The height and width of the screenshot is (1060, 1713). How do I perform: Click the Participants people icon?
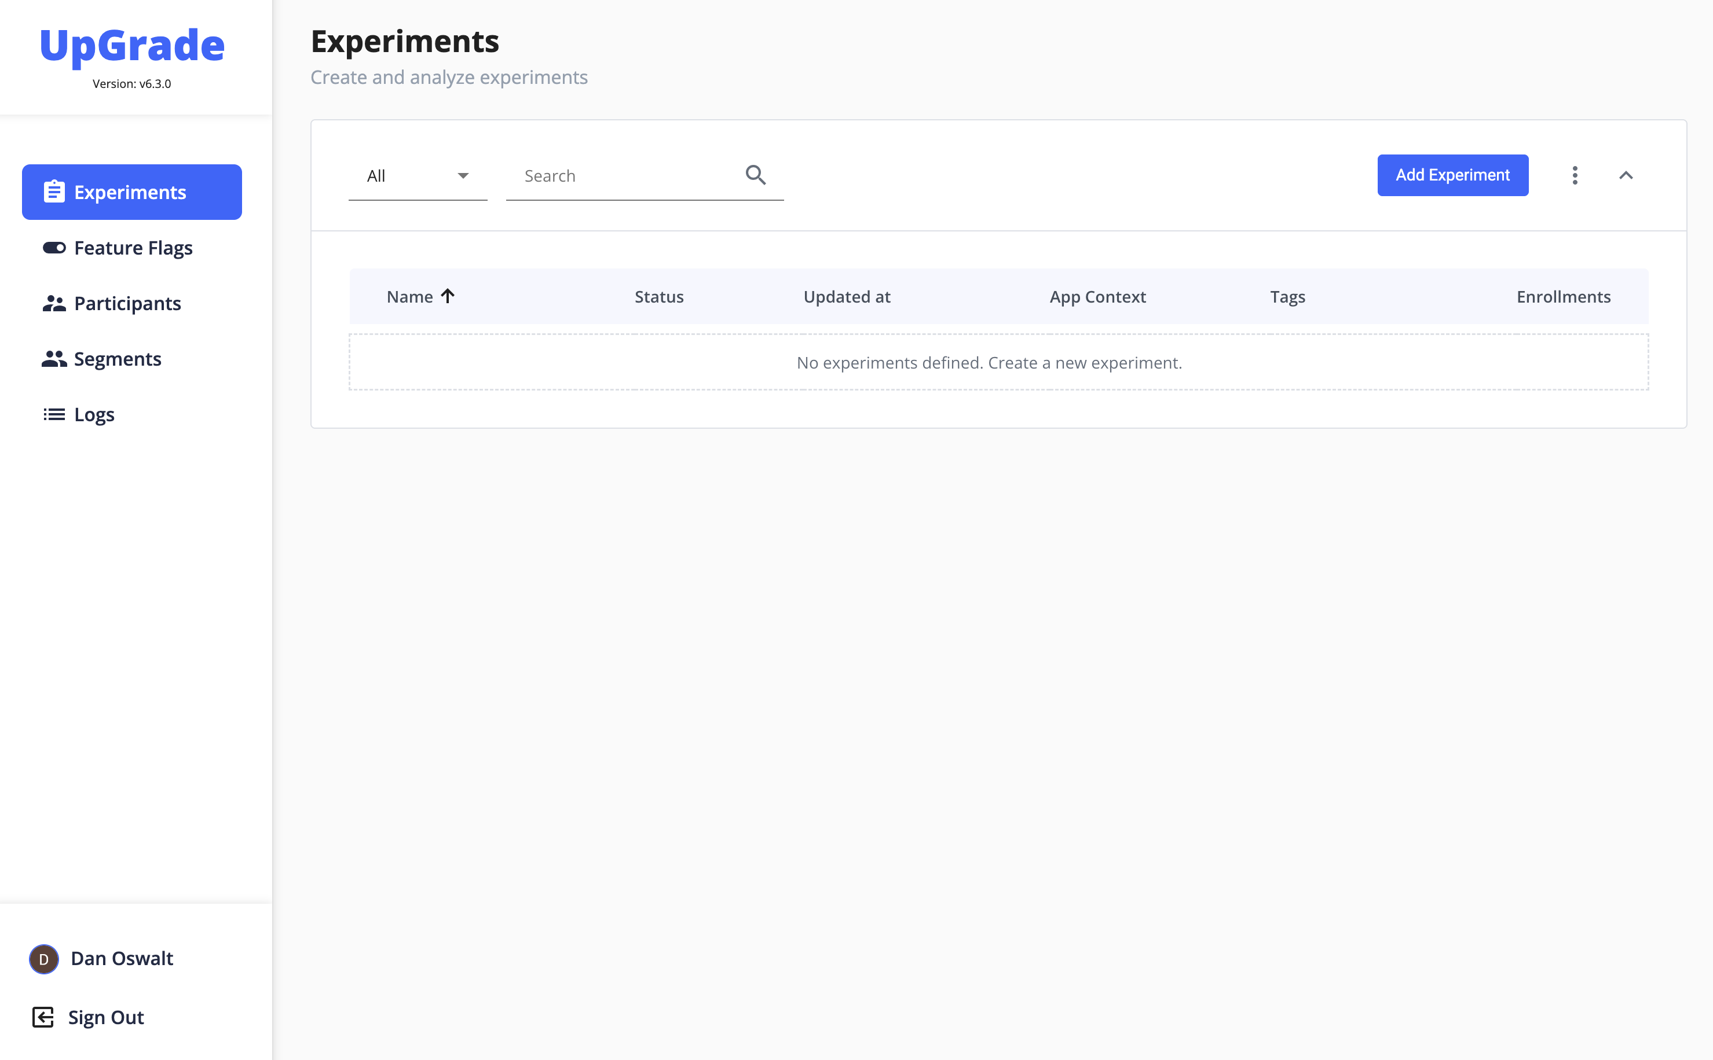[x=54, y=304]
